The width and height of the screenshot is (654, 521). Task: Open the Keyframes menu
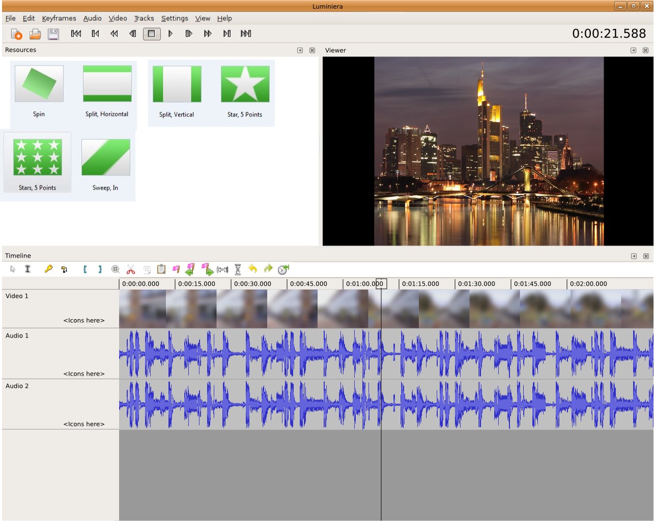(59, 18)
